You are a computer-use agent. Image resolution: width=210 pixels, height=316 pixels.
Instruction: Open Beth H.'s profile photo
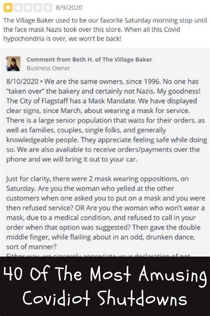coord(13,64)
